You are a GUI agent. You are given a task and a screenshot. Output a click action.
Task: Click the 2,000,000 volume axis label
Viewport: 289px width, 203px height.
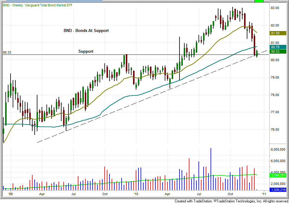click(x=278, y=184)
